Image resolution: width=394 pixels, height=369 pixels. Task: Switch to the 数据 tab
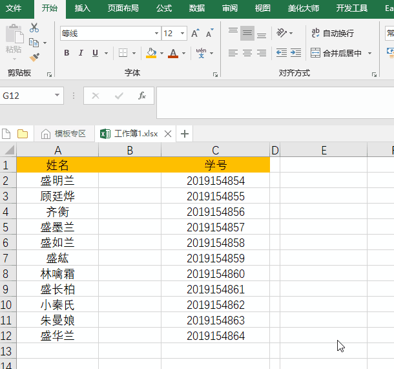197,8
